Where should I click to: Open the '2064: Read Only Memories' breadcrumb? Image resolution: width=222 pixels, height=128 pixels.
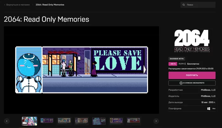coord(50,5)
